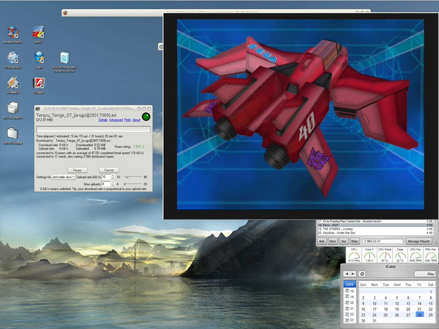Open the Mozilla Firefox desktop shortcut
Screen dimensions: 439x329
[12, 32]
